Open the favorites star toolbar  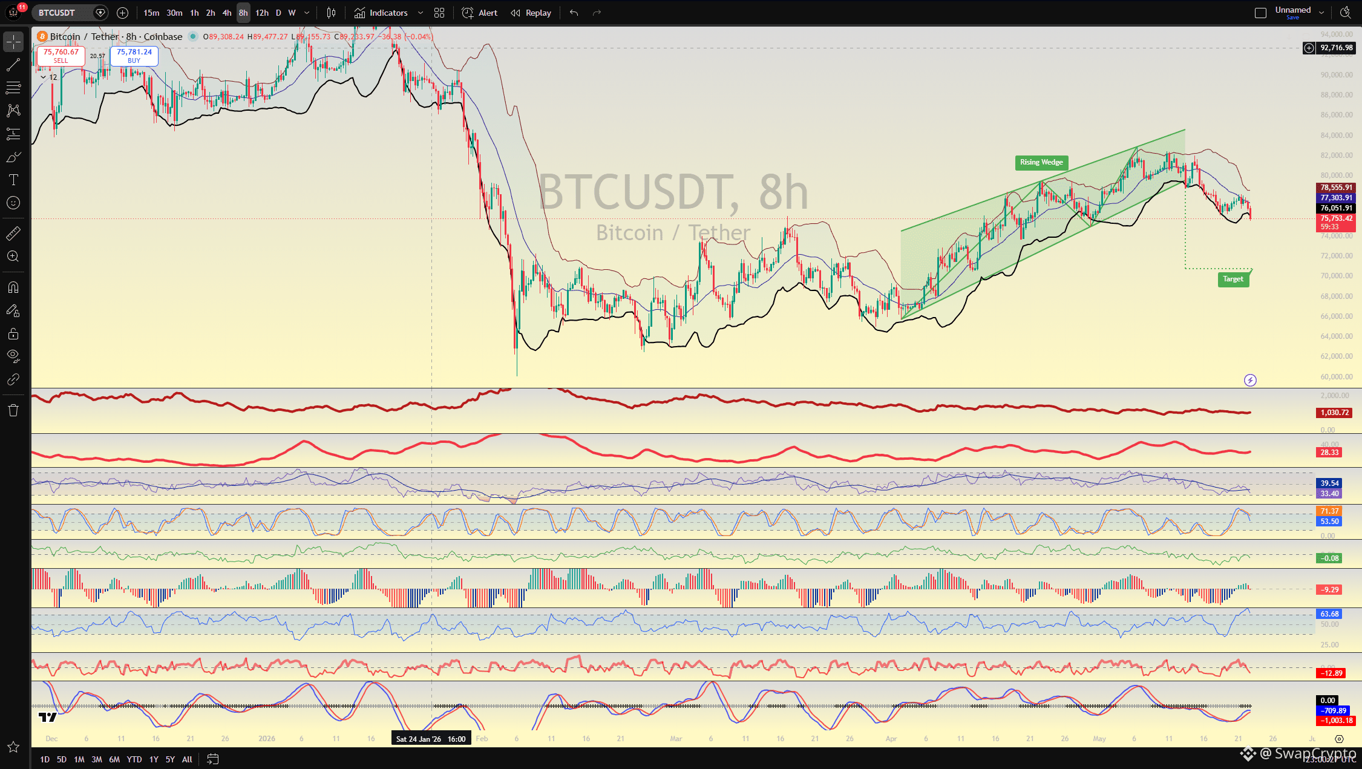coord(13,747)
